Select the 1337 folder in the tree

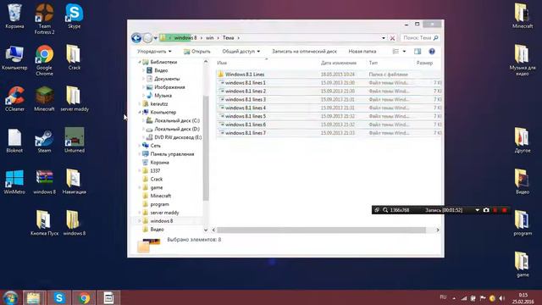tap(151, 171)
